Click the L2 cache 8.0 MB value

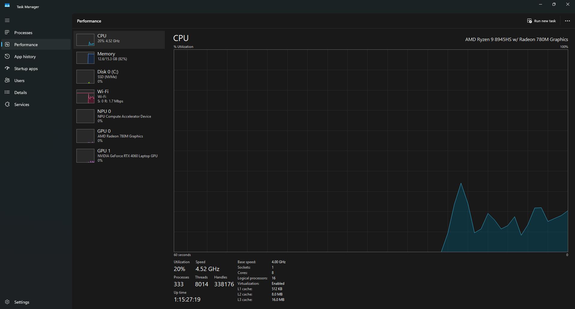tap(277, 294)
